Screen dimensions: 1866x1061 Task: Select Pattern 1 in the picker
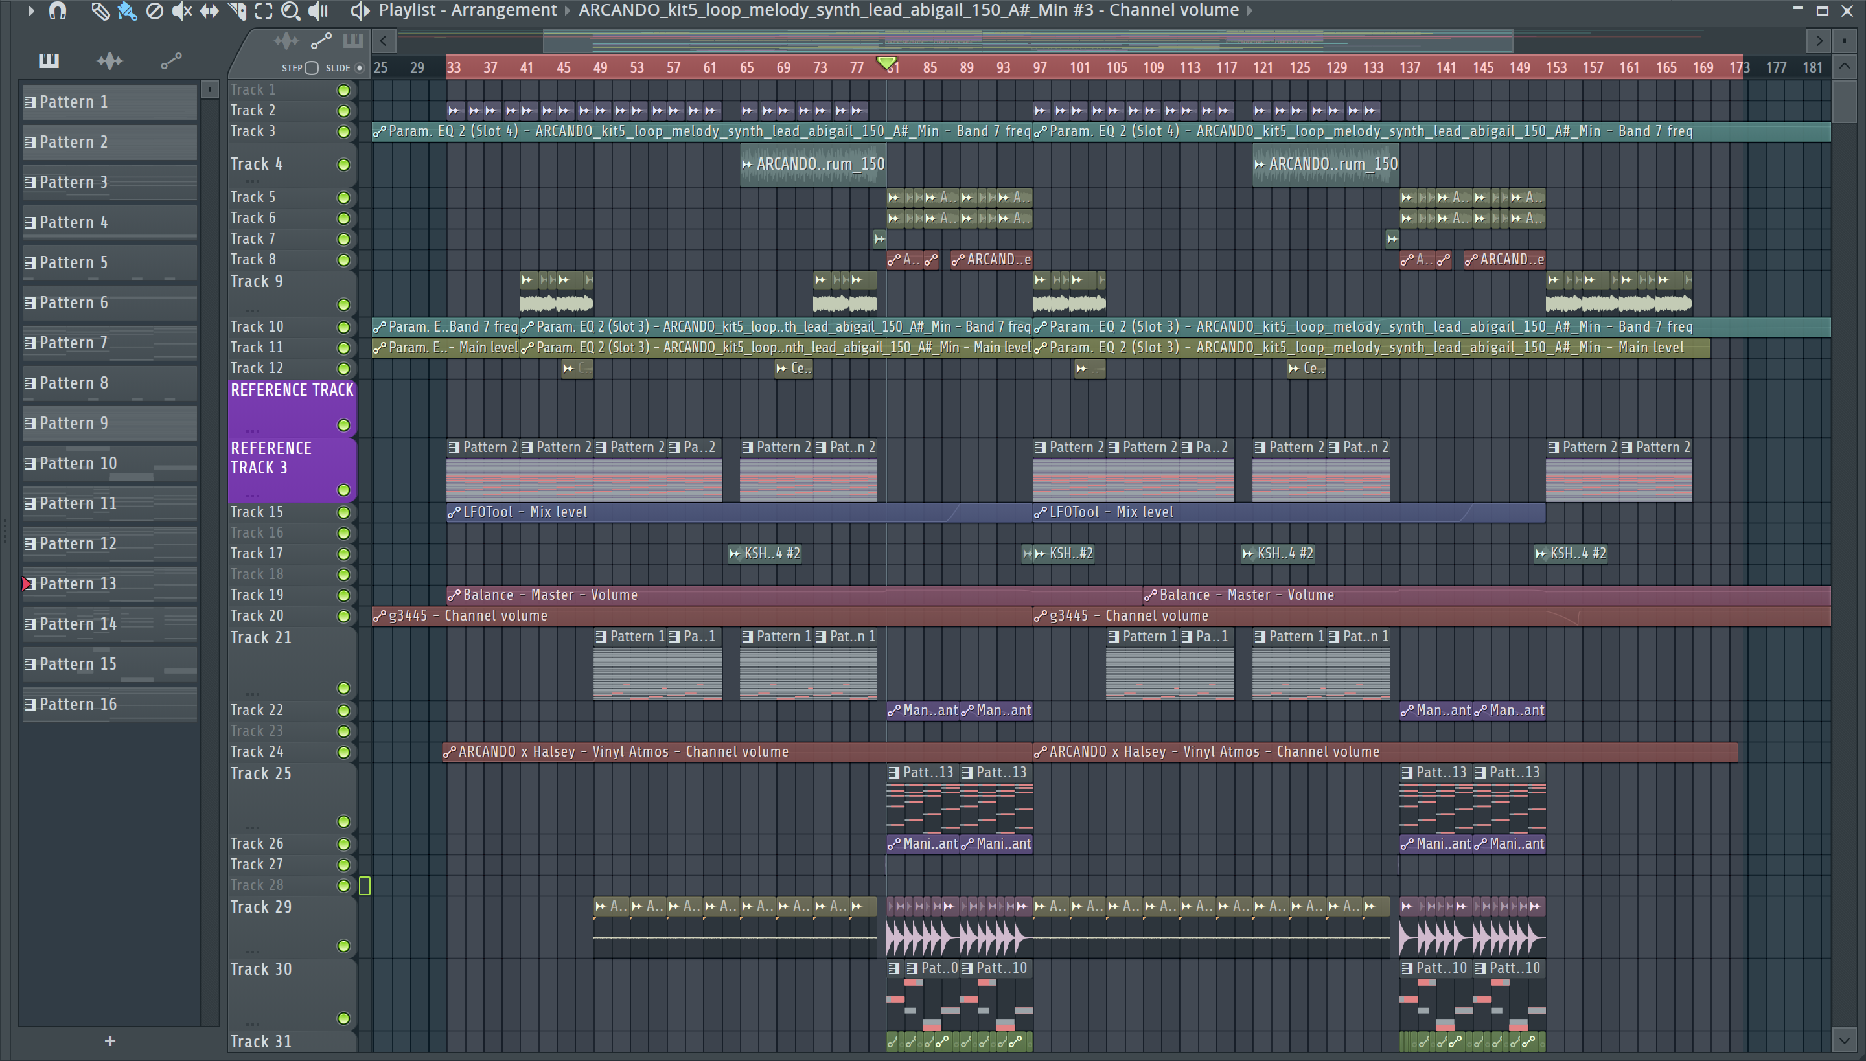click(110, 102)
